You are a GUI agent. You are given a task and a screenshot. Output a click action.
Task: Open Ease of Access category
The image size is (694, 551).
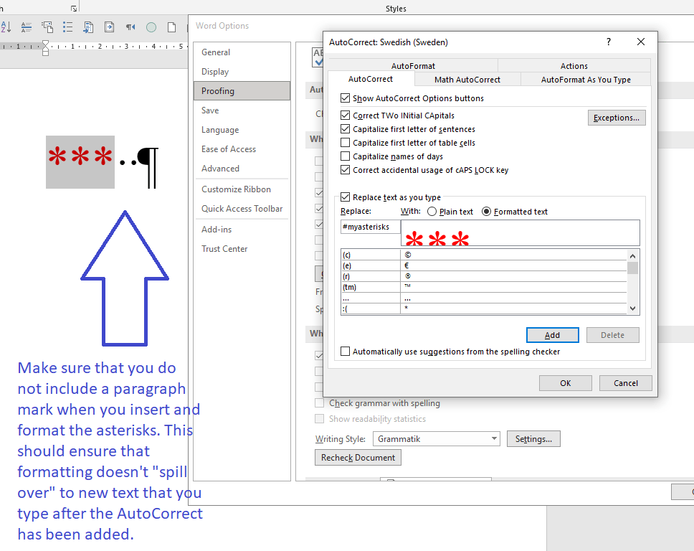point(242,149)
